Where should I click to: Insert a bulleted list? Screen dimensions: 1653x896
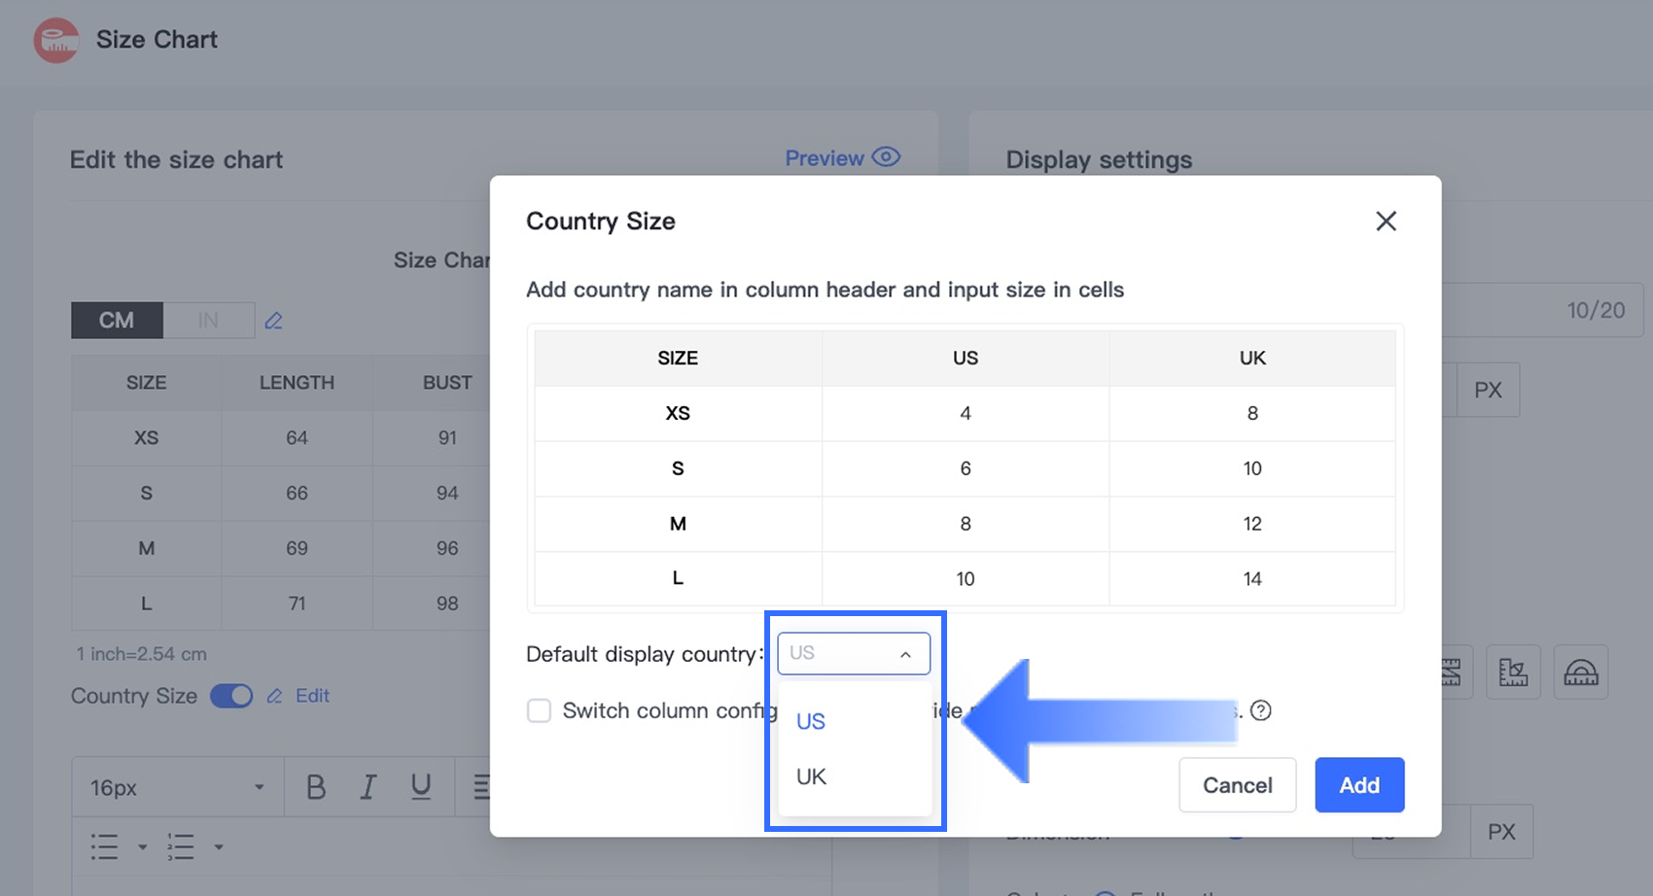click(x=104, y=846)
